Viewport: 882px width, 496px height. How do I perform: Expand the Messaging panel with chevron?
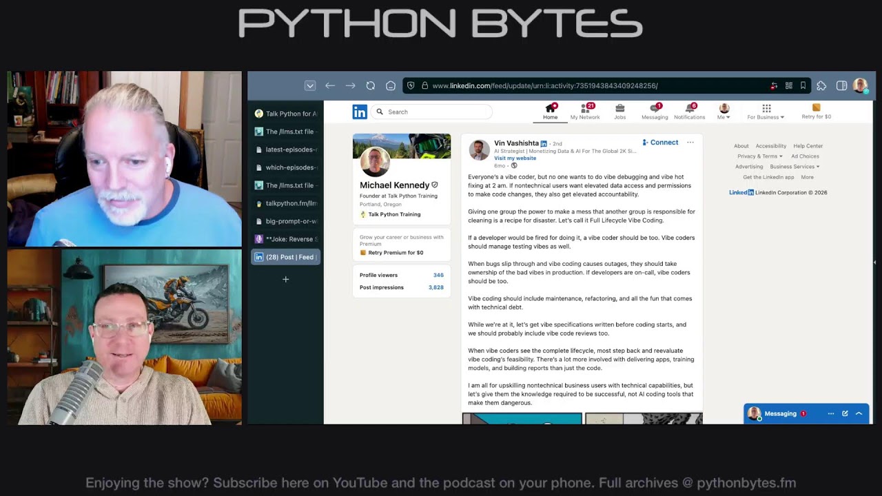pos(859,413)
